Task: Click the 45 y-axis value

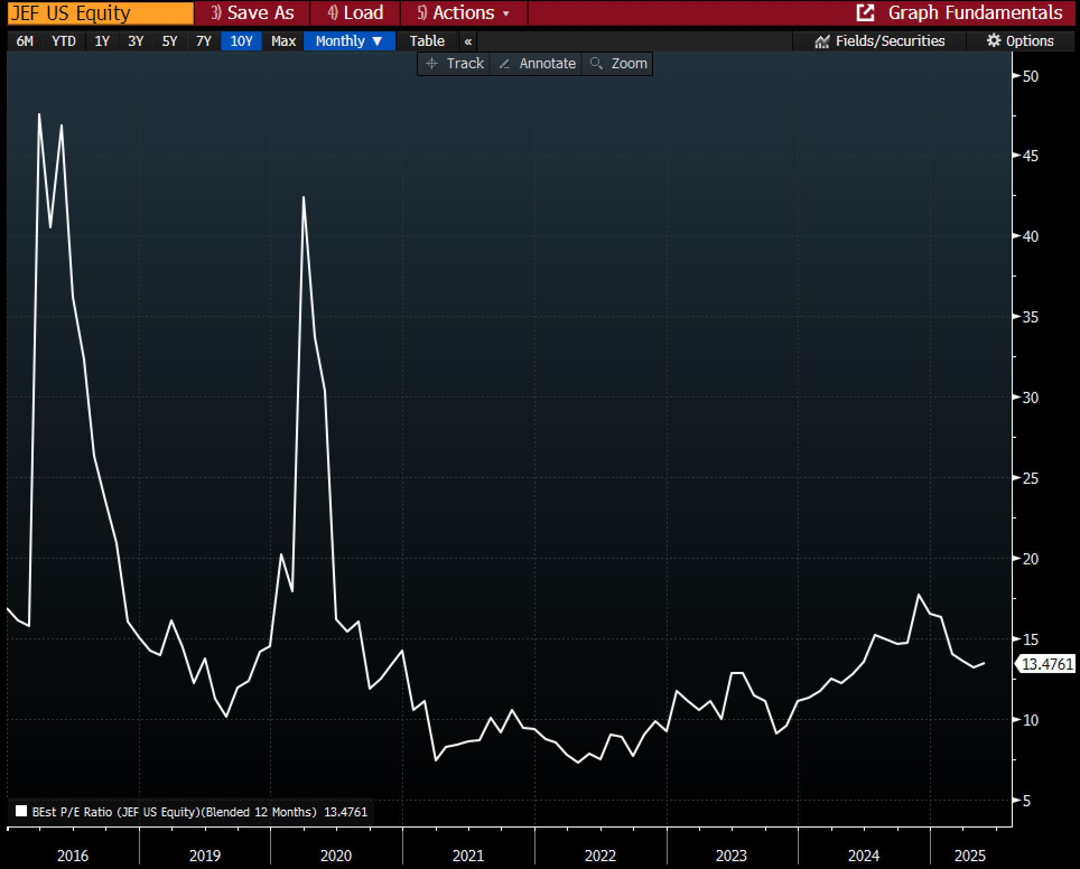Action: 1031,156
